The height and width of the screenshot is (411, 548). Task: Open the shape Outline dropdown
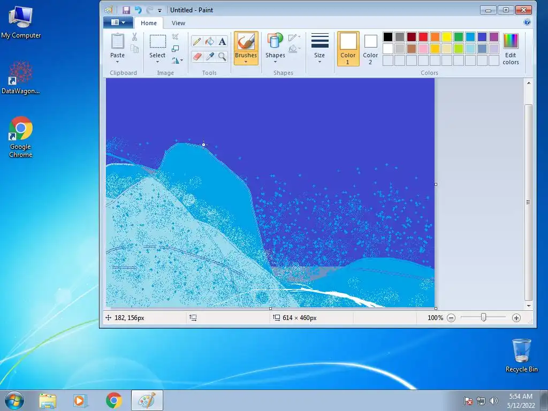click(294, 37)
